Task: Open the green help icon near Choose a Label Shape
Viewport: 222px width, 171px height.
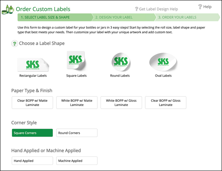Action: click(15, 43)
